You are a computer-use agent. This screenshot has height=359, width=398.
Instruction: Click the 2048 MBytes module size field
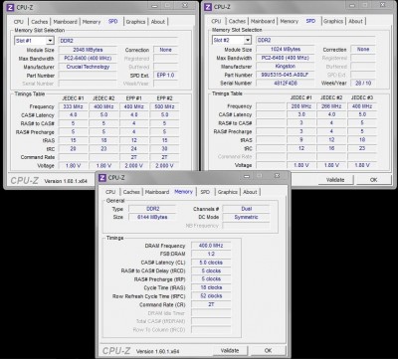click(x=88, y=50)
